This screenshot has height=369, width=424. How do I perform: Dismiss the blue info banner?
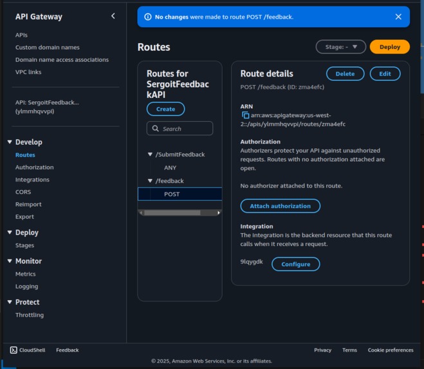coord(398,17)
